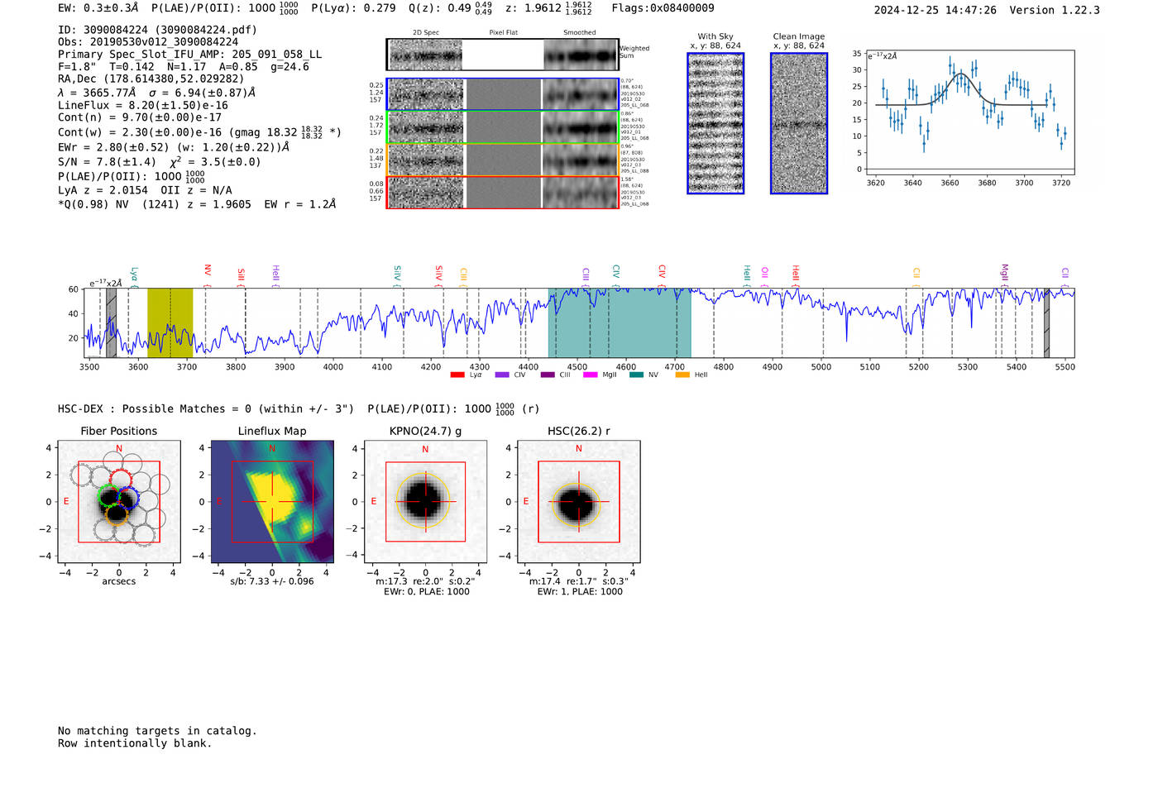Screen dimensions: 1158x788
Task: Click the teal Lyα marker label above spectrum
Action: (134, 275)
